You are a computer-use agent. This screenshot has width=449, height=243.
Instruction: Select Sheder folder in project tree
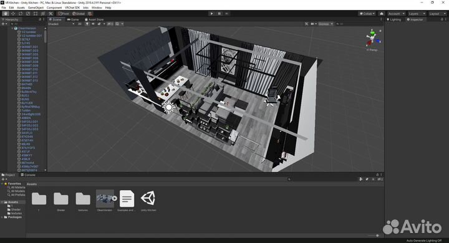coord(14,209)
